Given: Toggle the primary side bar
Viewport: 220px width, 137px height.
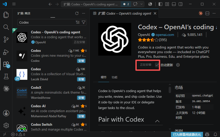Looking at the screenshot, I should pos(160,4).
